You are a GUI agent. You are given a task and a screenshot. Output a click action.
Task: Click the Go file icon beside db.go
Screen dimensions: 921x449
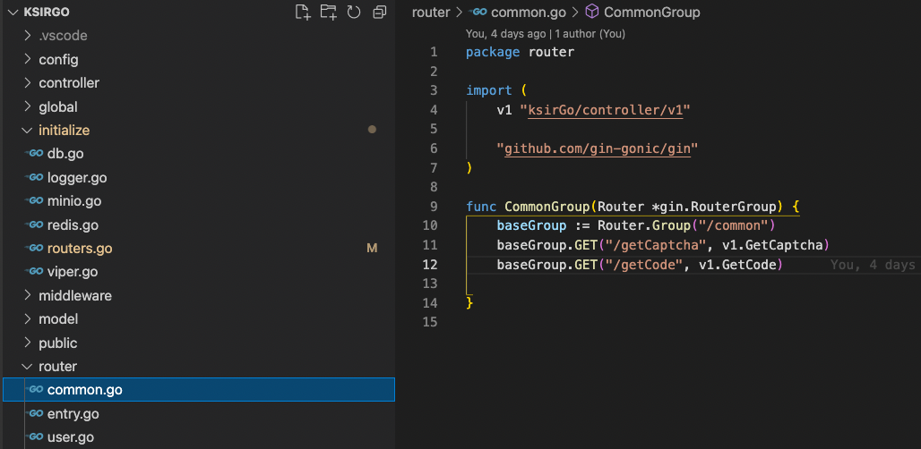pyautogui.click(x=36, y=154)
